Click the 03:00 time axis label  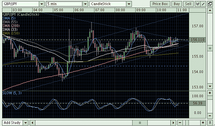(x=18, y=10)
